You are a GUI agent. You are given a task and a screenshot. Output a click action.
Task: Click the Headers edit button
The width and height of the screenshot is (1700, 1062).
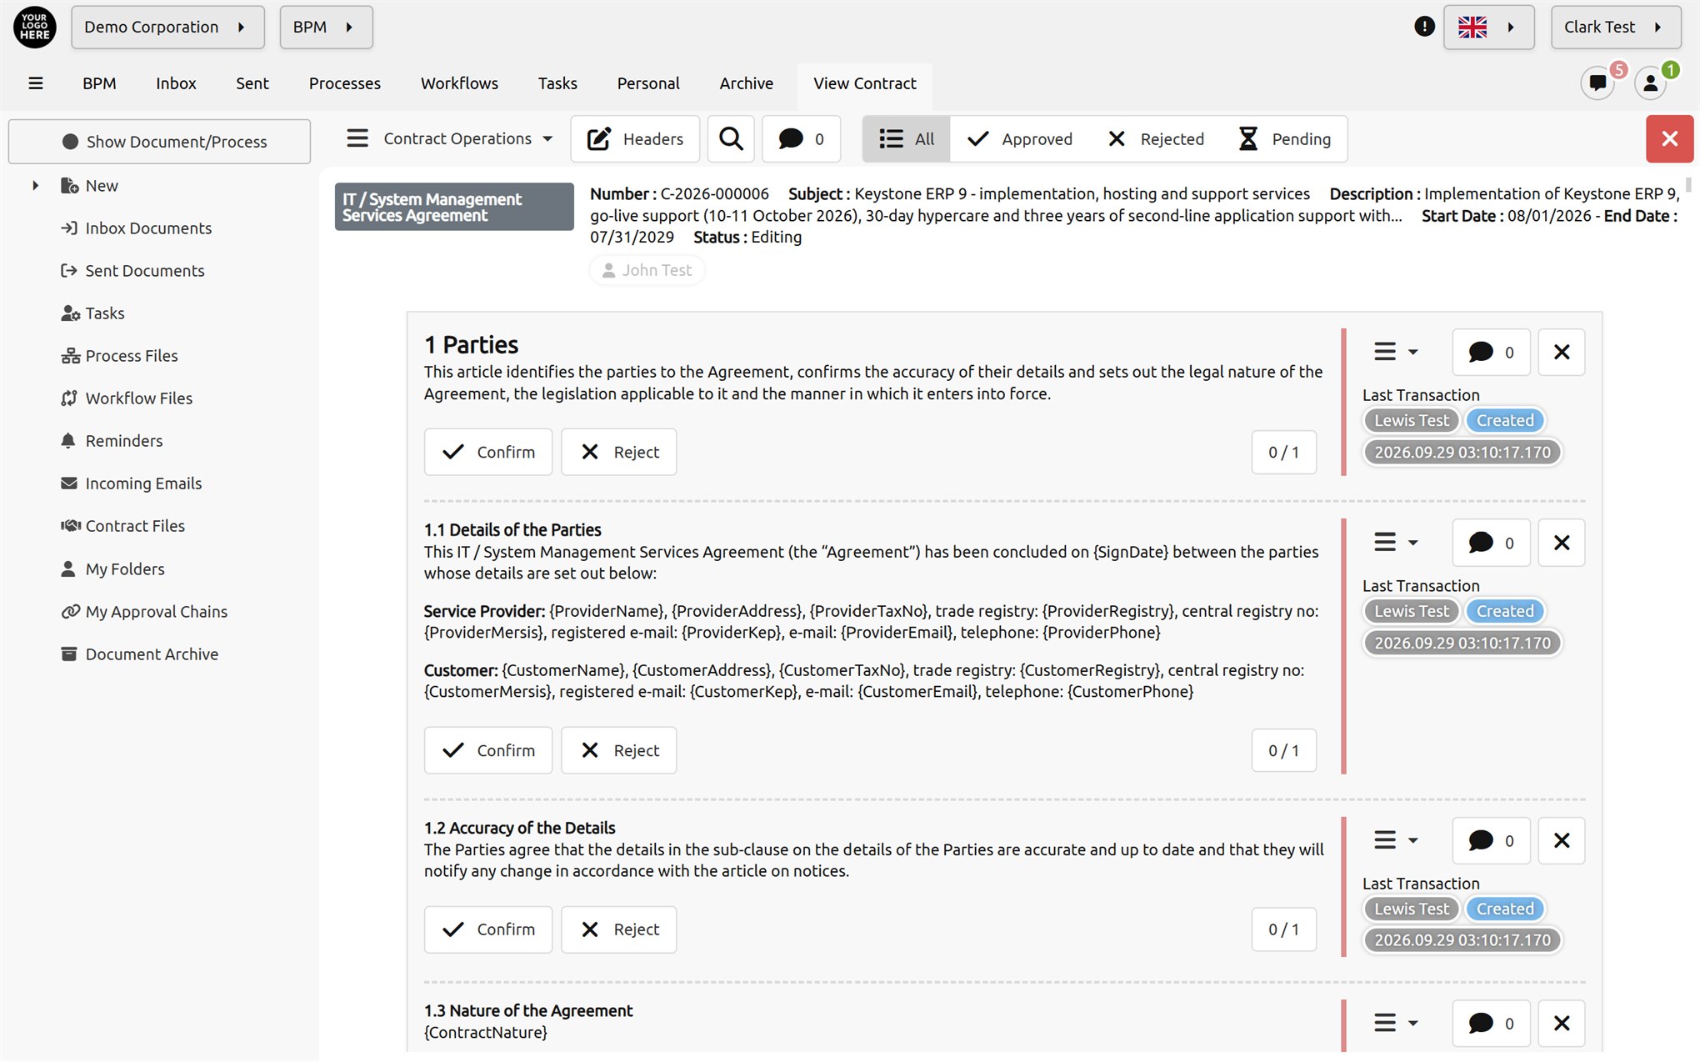[635, 138]
